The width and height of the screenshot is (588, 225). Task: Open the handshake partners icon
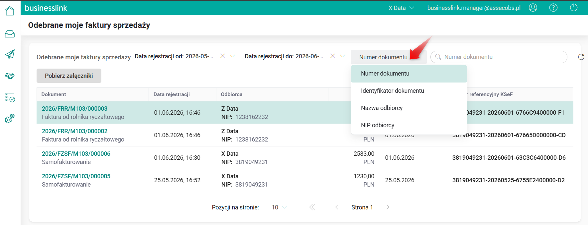[x=10, y=76]
